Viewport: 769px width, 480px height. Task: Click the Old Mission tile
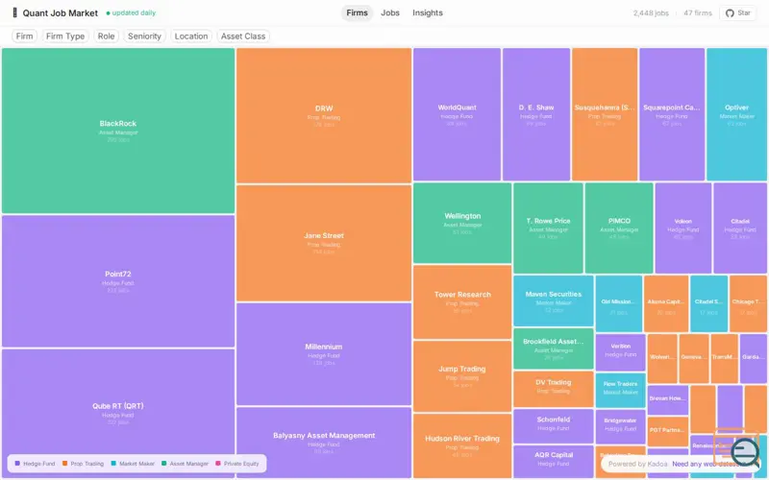point(618,303)
